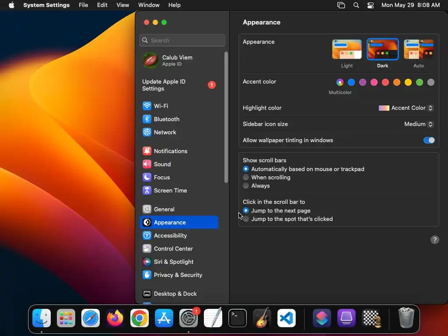This screenshot has width=448, height=336.
Task: Open Network settings in the sidebar
Action: pyautogui.click(x=179, y=132)
